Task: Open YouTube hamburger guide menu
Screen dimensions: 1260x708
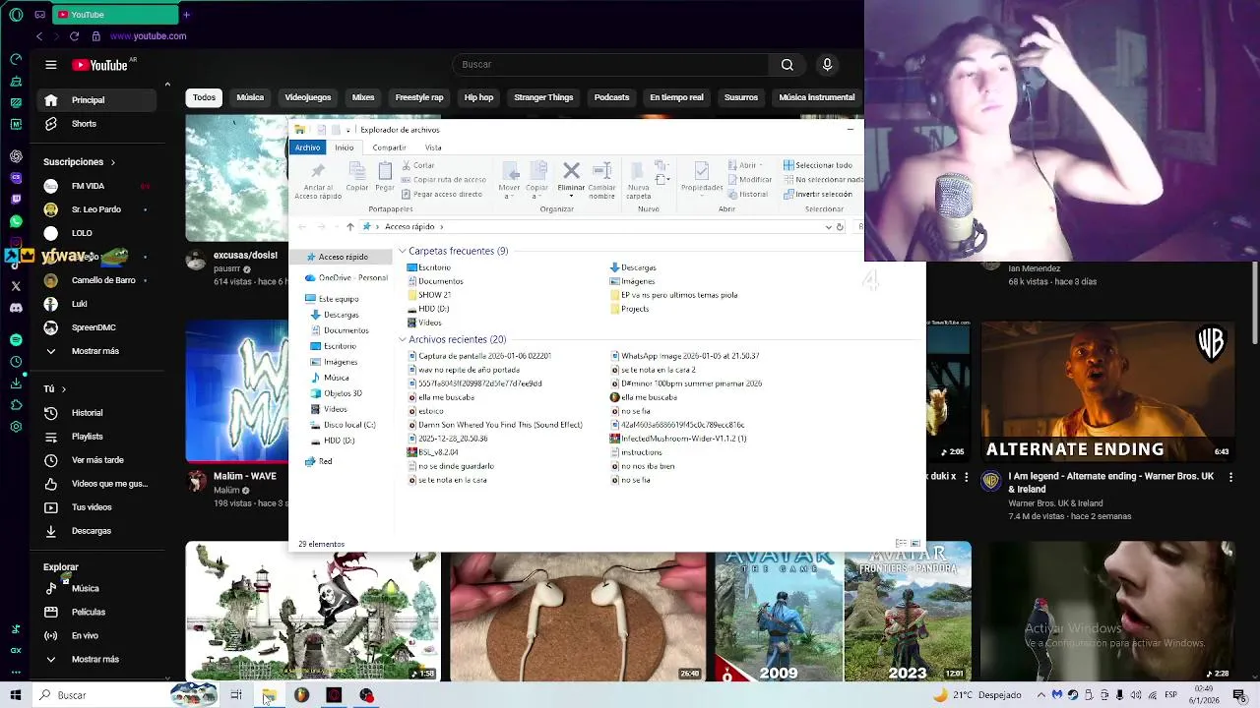Action: (50, 65)
